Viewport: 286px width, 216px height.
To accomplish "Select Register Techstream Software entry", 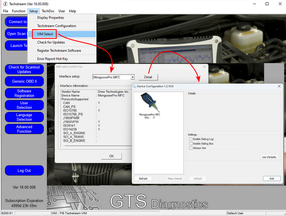I will coord(62,51).
